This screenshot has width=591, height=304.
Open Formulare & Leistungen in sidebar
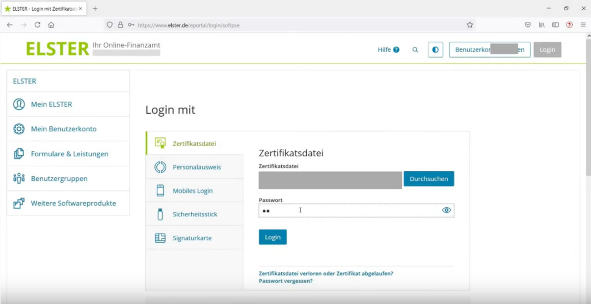[x=68, y=154]
